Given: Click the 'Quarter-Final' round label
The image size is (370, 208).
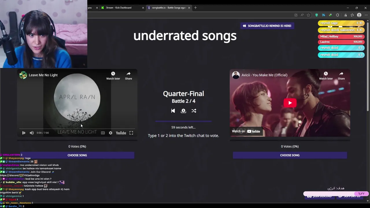Looking at the screenshot, I should [184, 94].
